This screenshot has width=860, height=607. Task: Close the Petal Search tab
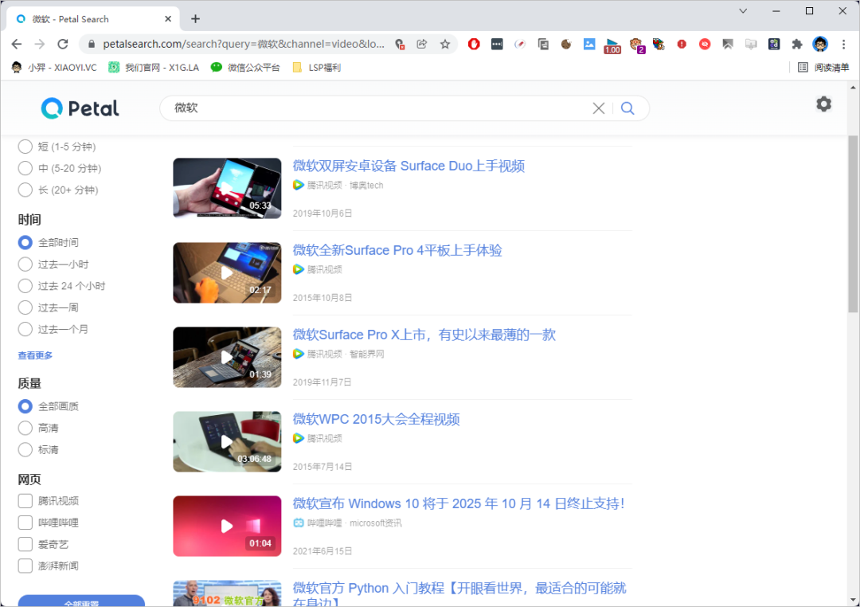[x=168, y=18]
